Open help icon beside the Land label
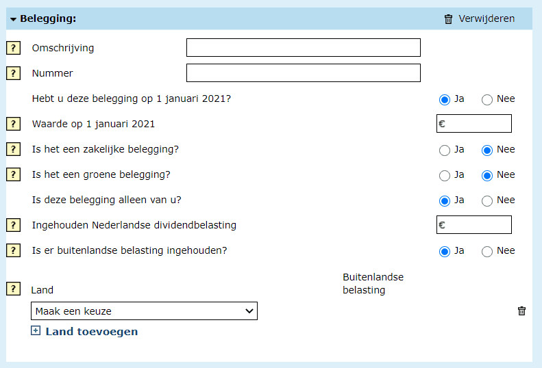This screenshot has width=542, height=368. tap(13, 289)
